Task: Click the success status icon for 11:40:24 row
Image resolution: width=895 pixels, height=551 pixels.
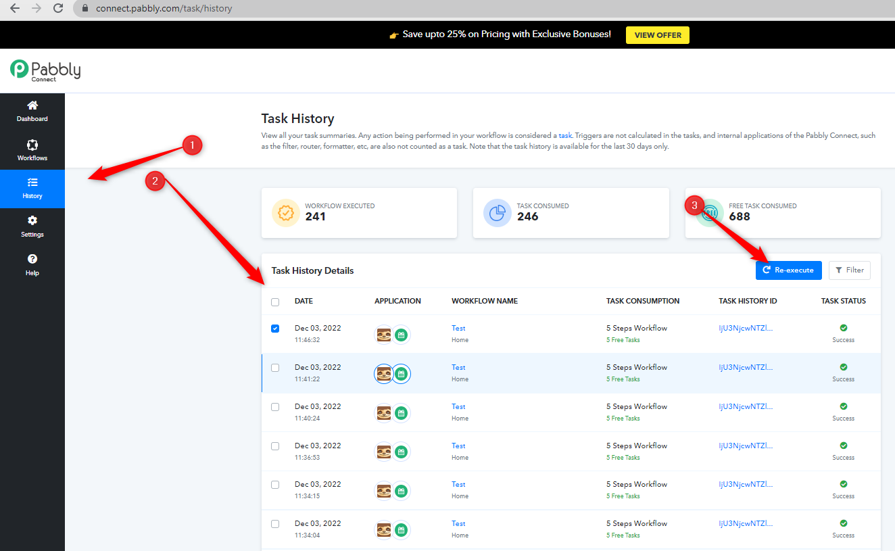Action: [844, 406]
